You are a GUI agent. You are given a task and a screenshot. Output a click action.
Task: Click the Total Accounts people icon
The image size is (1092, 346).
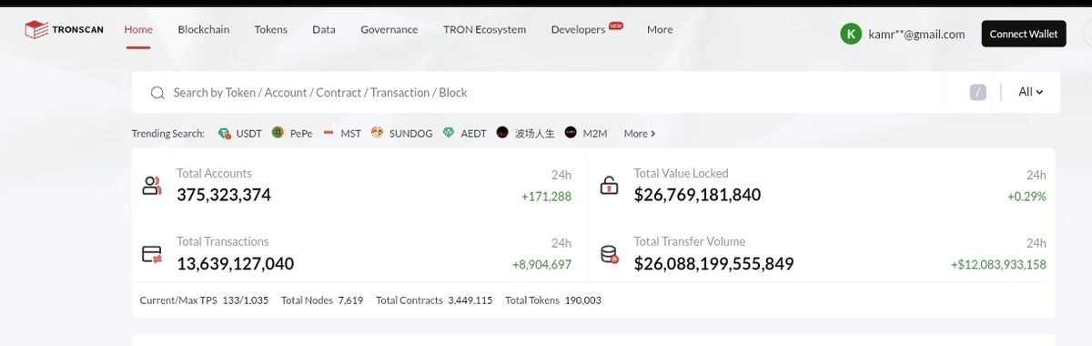[x=152, y=186]
